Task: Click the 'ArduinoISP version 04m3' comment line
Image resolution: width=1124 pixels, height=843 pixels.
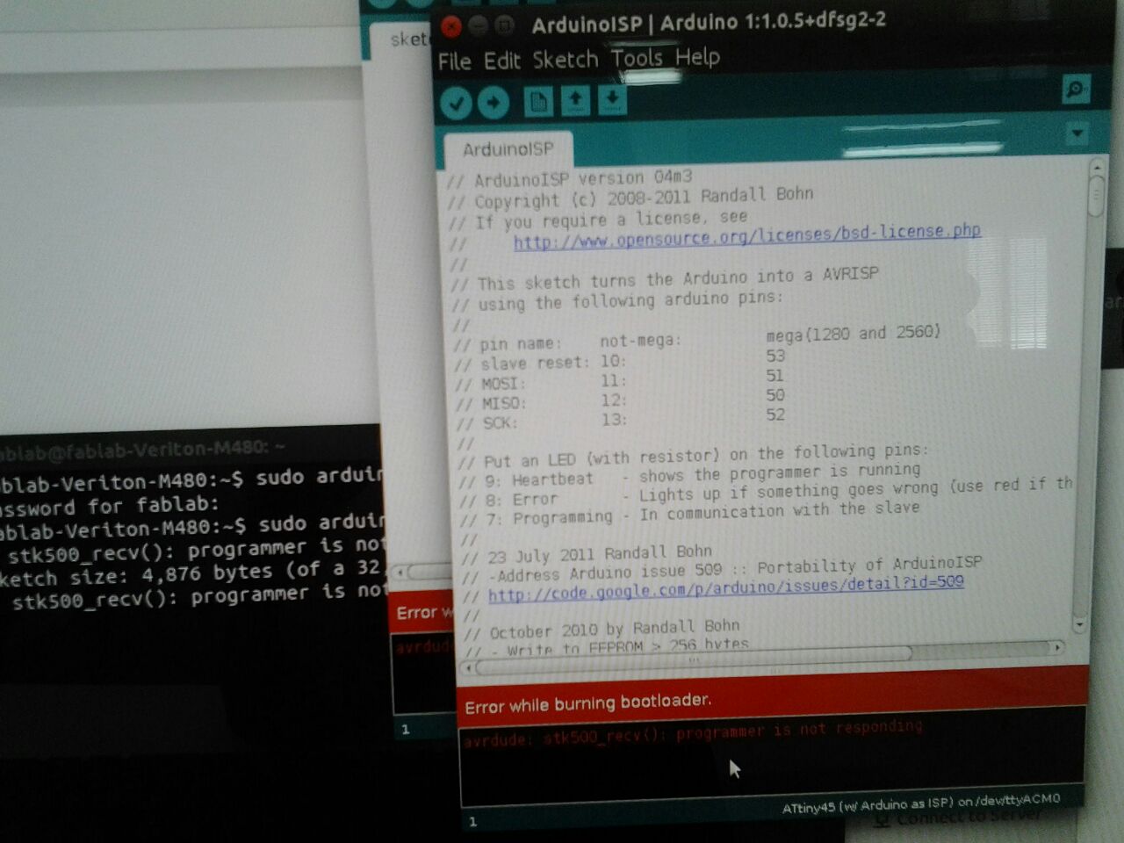Action: 570,179
